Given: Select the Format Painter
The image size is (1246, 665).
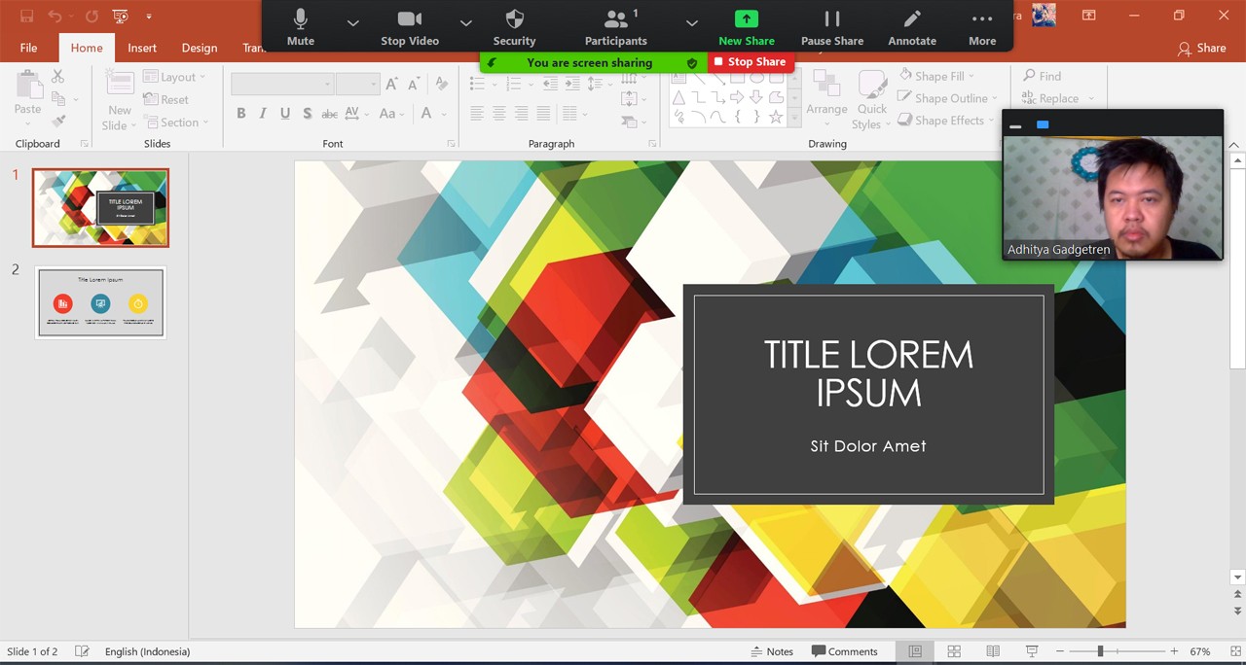Looking at the screenshot, I should (x=58, y=121).
